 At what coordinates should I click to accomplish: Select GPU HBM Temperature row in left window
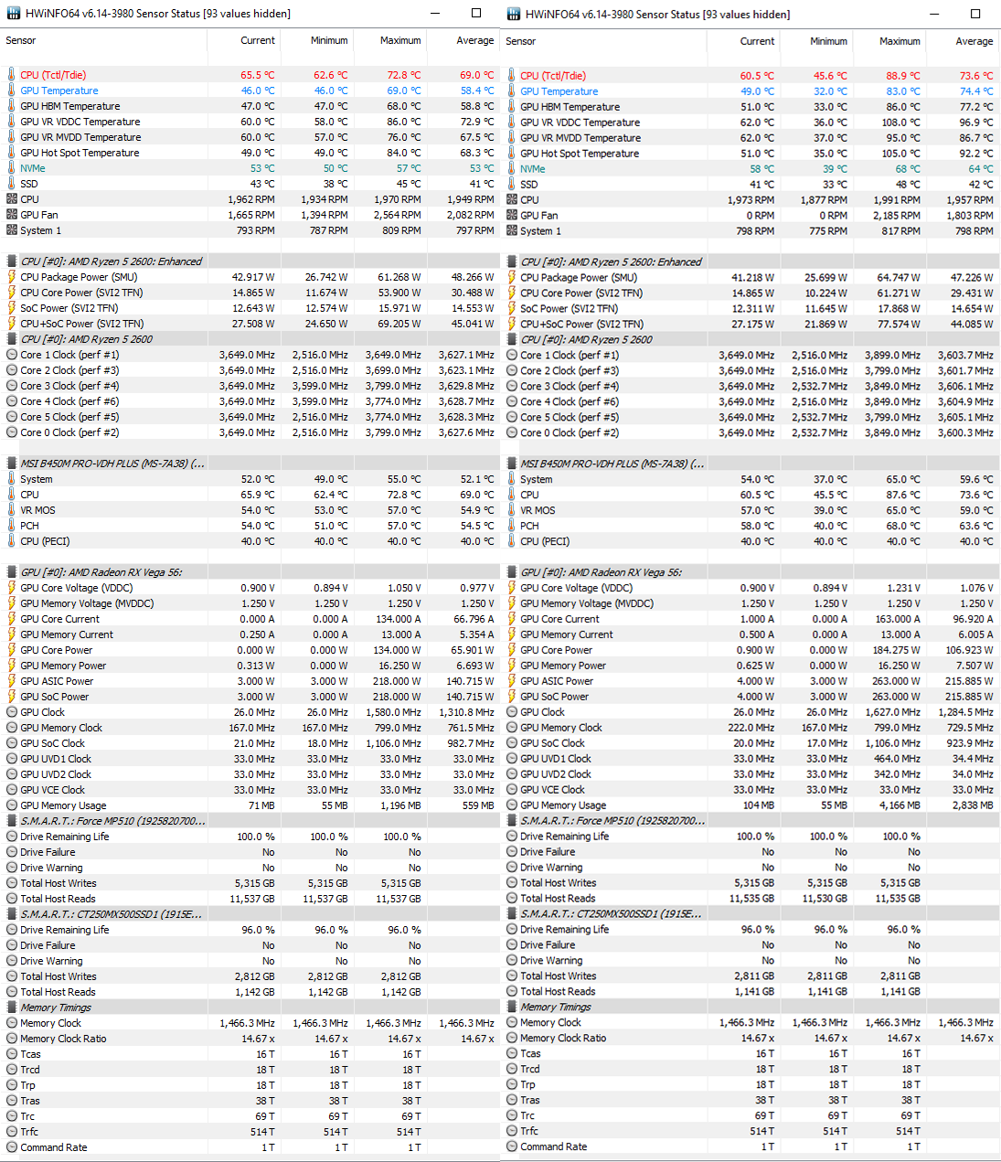[x=250, y=106]
